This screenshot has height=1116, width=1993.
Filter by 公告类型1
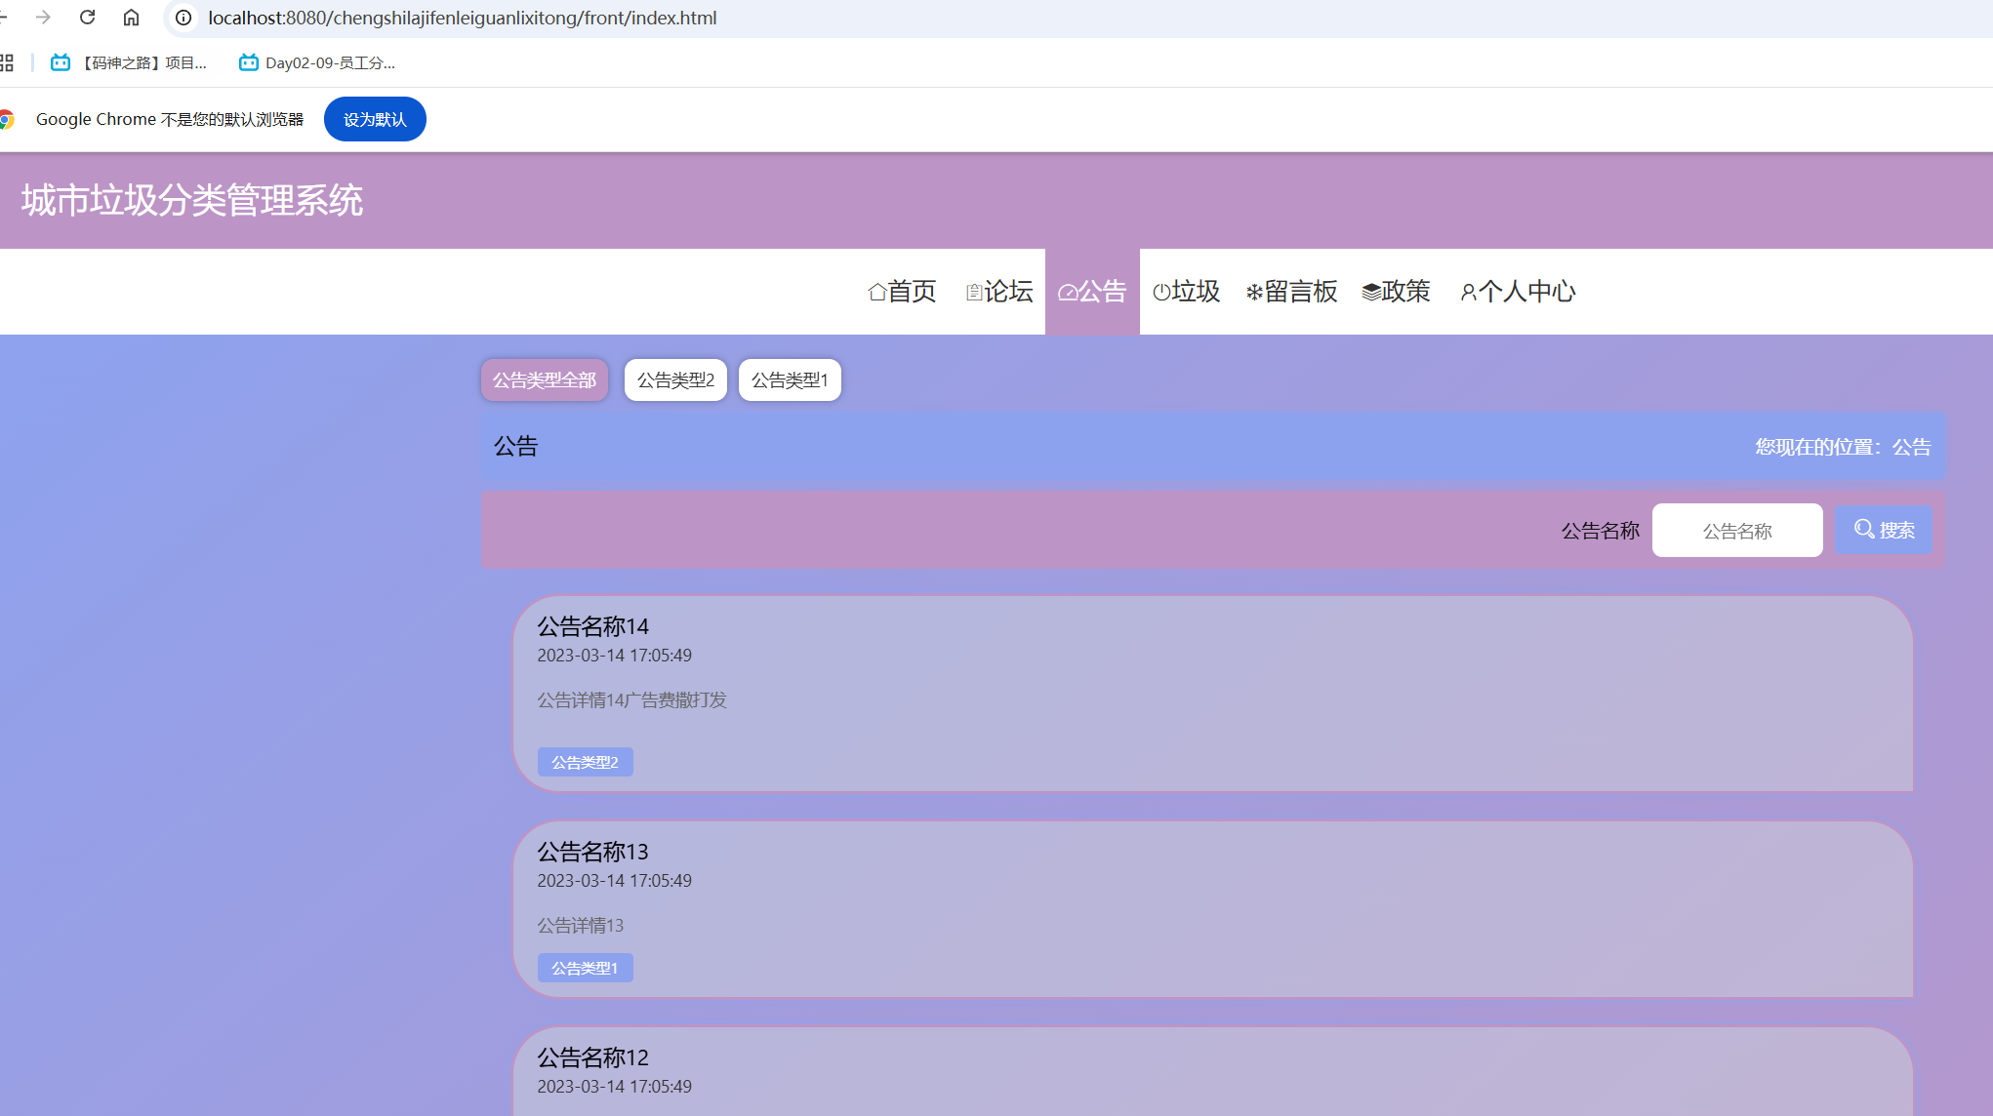(790, 380)
